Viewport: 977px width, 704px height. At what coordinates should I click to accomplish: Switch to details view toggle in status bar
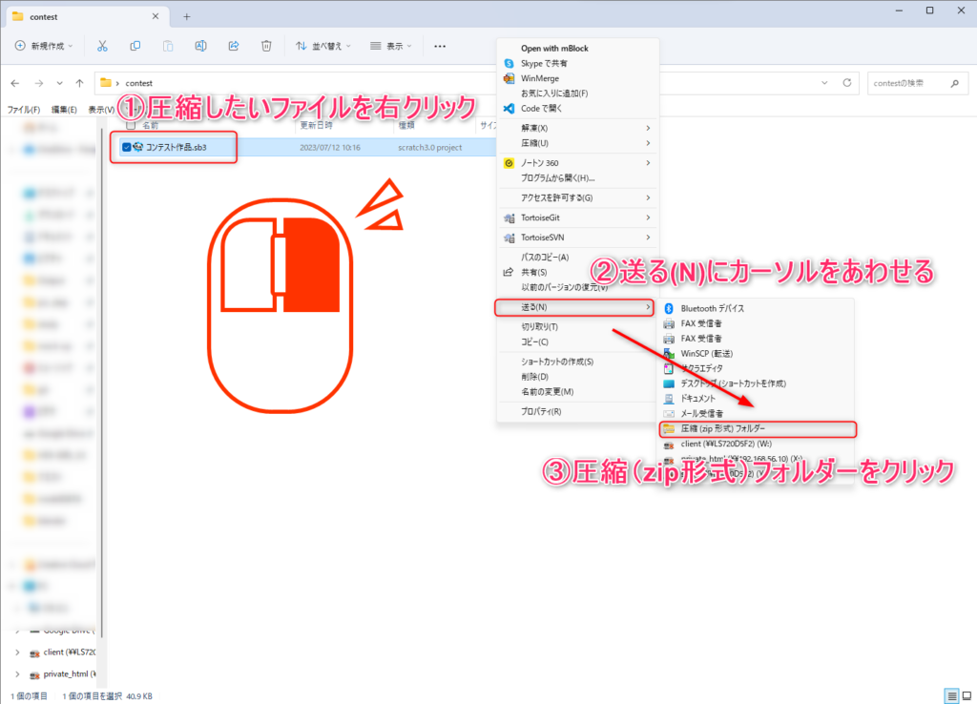[x=950, y=695]
